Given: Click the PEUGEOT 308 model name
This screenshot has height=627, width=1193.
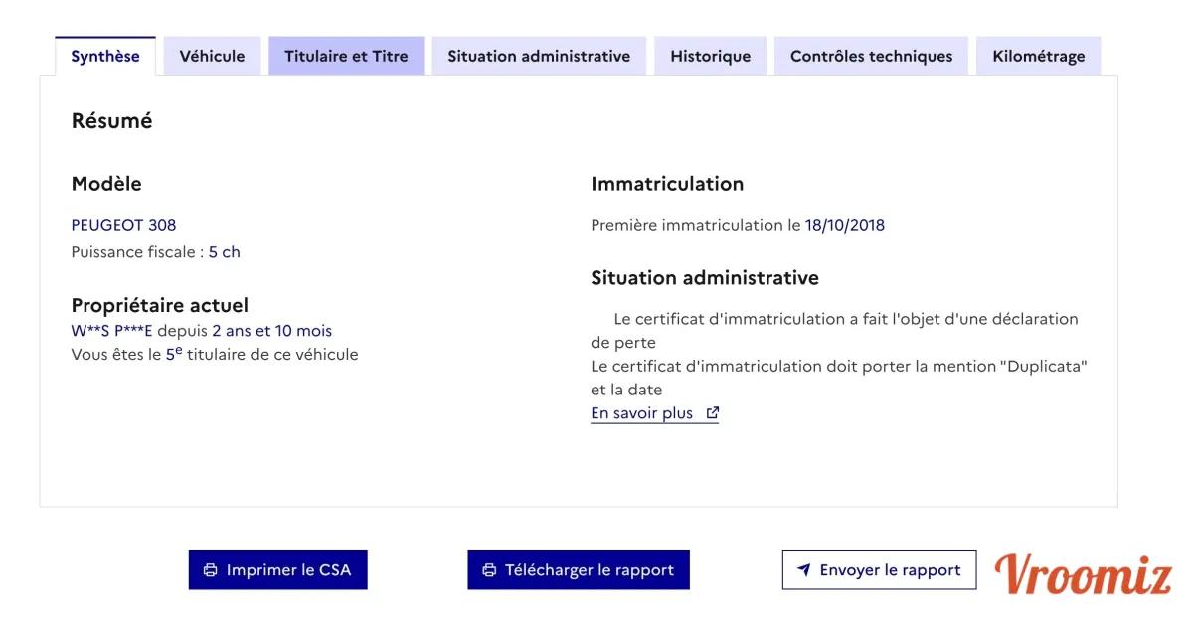Looking at the screenshot, I should click(123, 225).
